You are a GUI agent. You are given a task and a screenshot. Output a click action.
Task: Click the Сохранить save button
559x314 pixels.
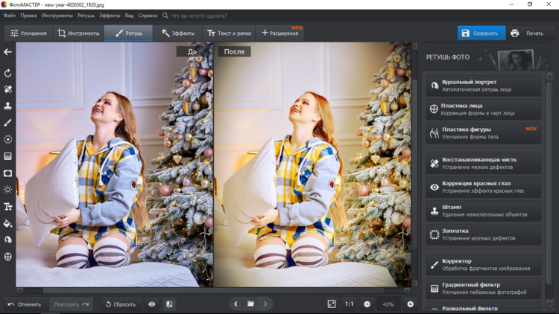481,33
